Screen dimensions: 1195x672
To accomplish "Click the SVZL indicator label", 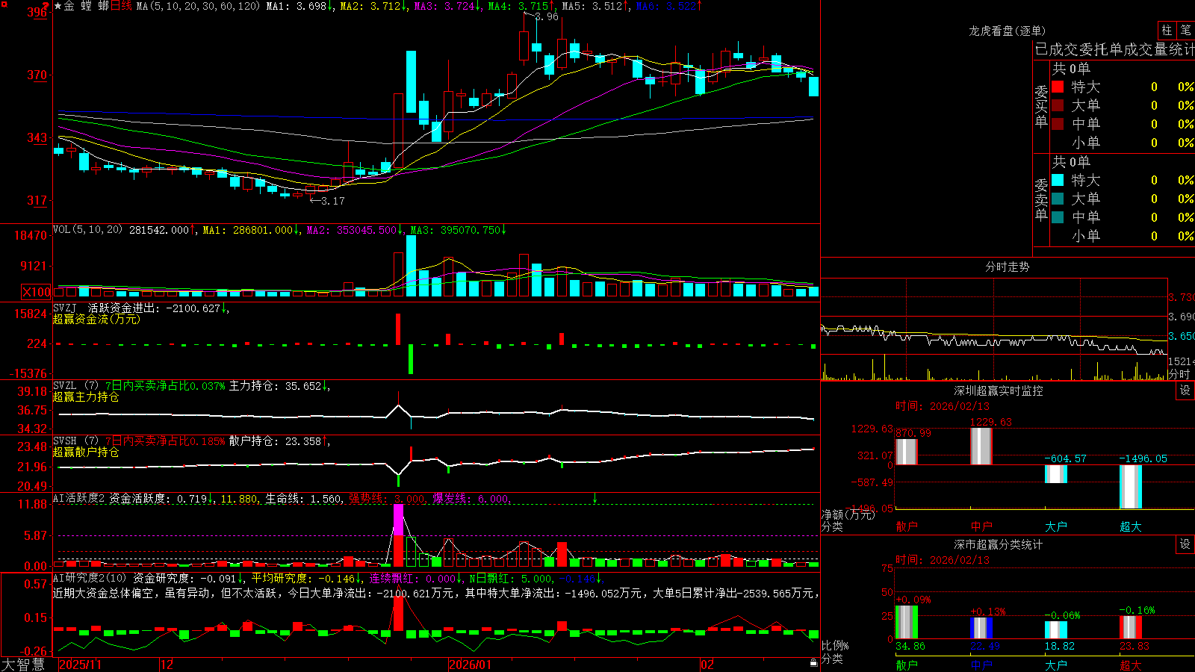I will pyautogui.click(x=65, y=385).
